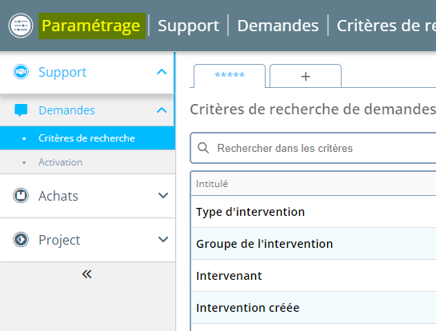Add a new tab with plus icon
This screenshot has width=436, height=331.
coord(306,77)
